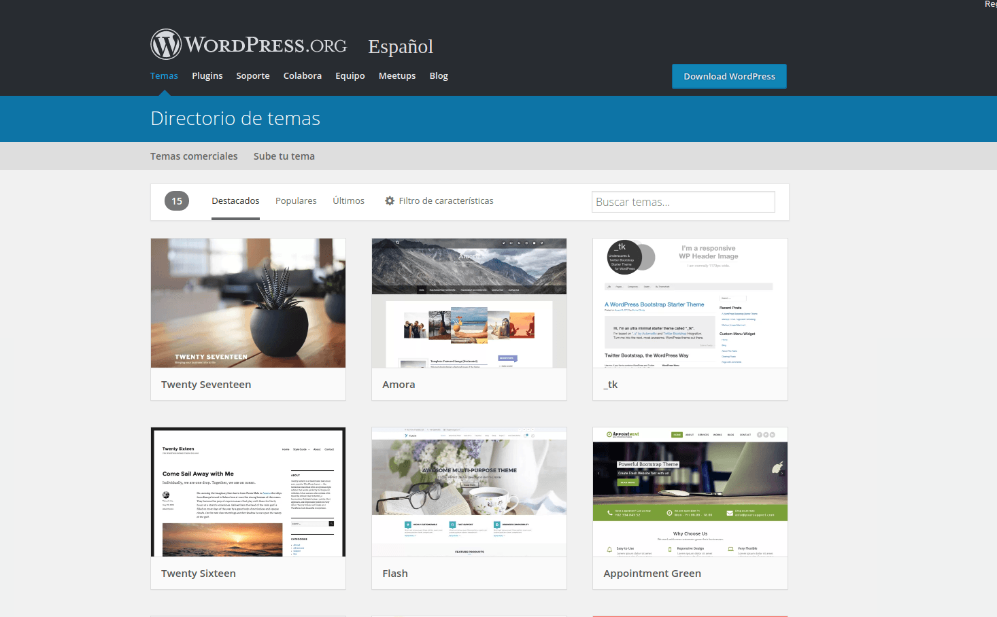Open the feature filter gear icon
The width and height of the screenshot is (997, 617).
click(390, 201)
